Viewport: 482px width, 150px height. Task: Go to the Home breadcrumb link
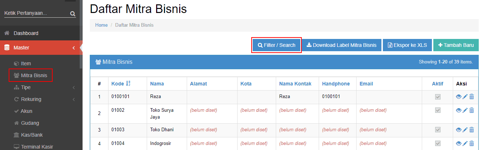pyautogui.click(x=101, y=25)
